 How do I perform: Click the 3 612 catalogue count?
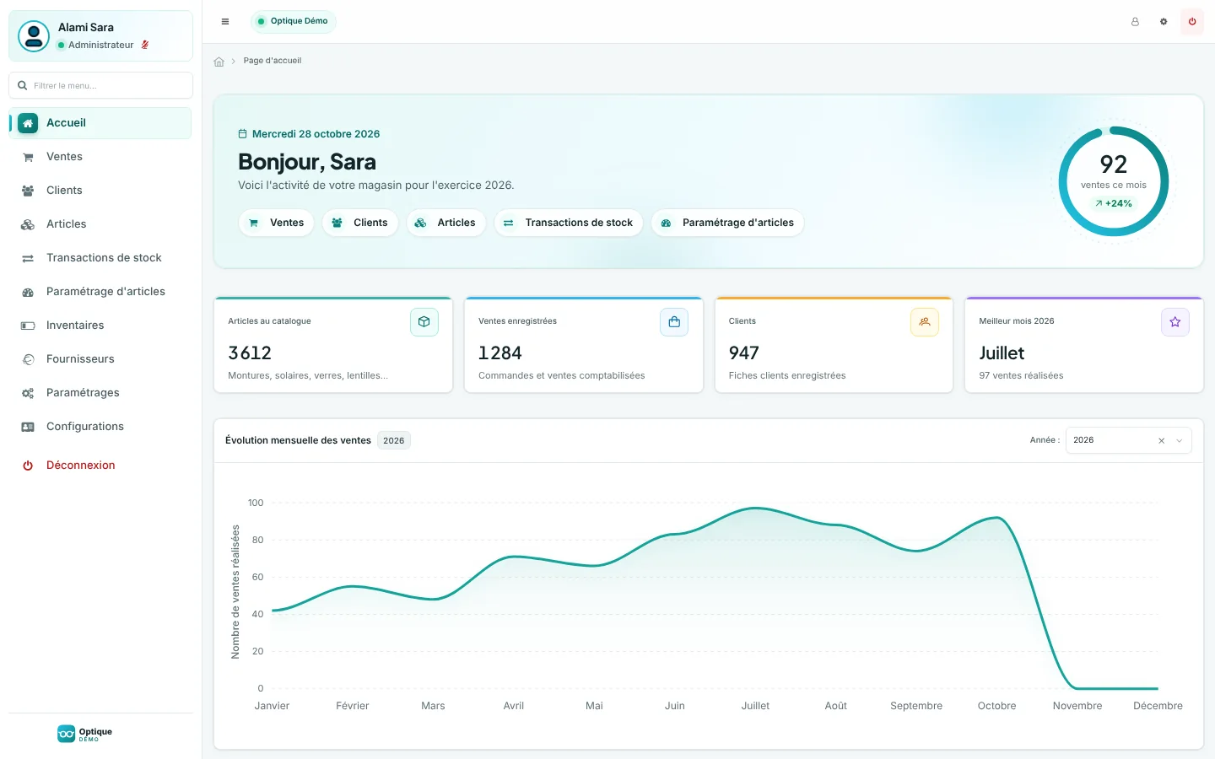(x=250, y=353)
